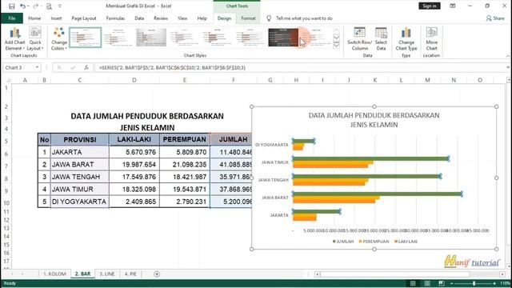Click the formula bar Enter checkmark
512x288 pixels.
(73, 67)
